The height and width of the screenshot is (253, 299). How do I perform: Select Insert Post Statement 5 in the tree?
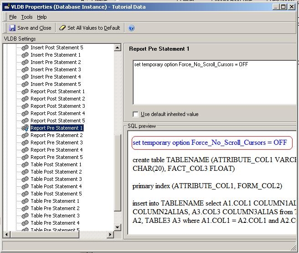57,47
